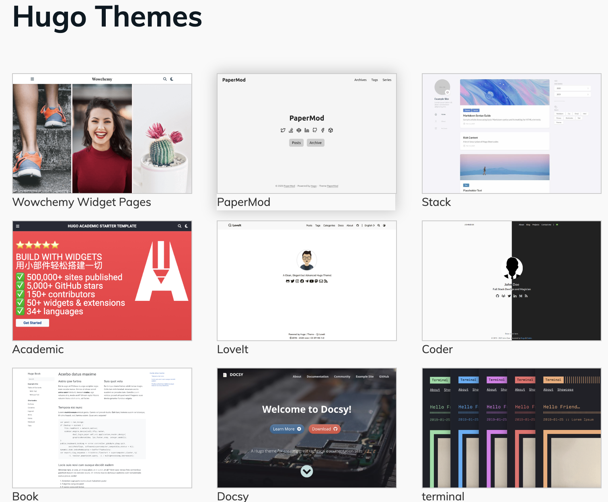The height and width of the screenshot is (502, 608).
Task: Open the PaperMod theme thumbnail
Action: [307, 134]
